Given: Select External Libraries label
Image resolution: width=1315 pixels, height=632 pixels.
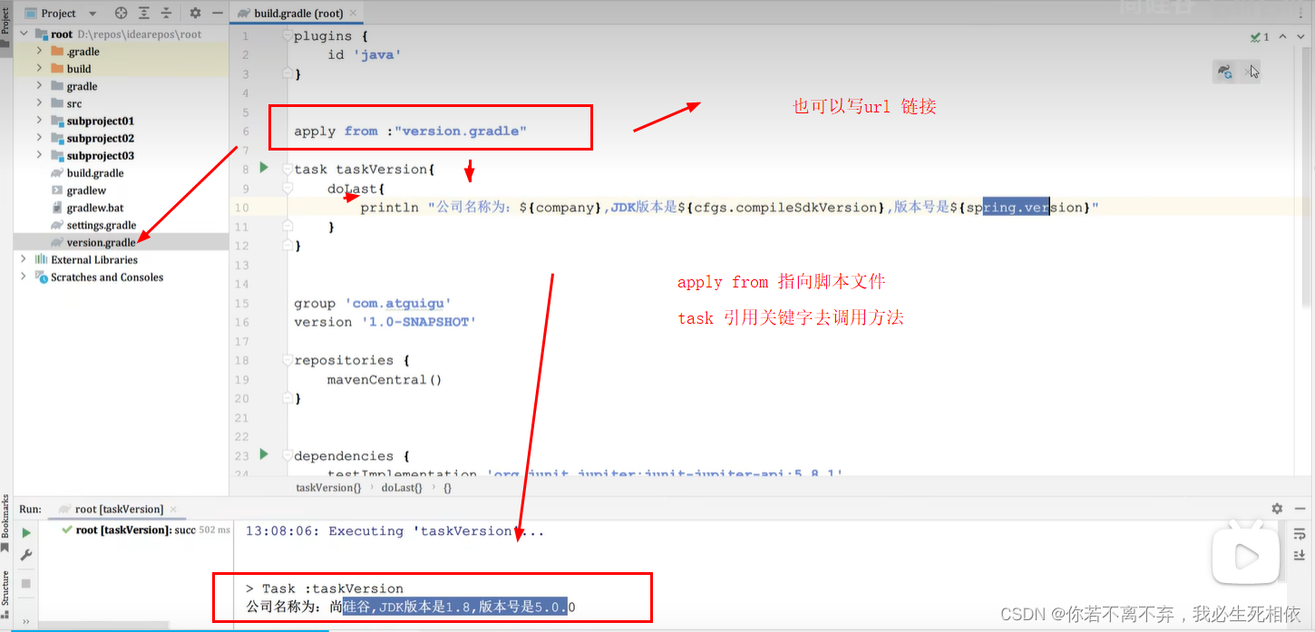Looking at the screenshot, I should point(94,259).
